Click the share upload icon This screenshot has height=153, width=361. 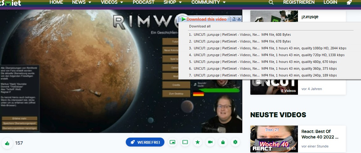click(223, 142)
